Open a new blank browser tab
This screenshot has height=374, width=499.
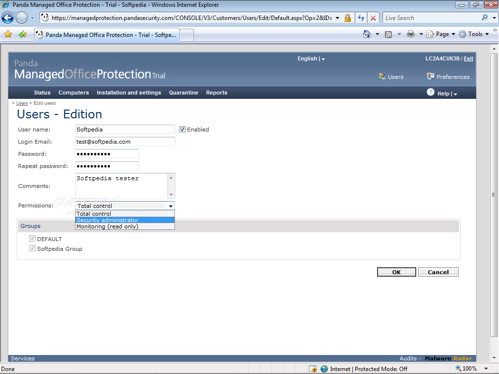tap(187, 35)
